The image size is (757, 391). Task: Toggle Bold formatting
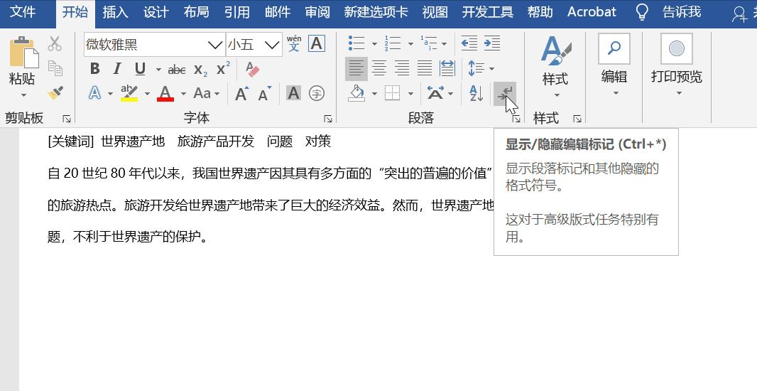tap(94, 69)
